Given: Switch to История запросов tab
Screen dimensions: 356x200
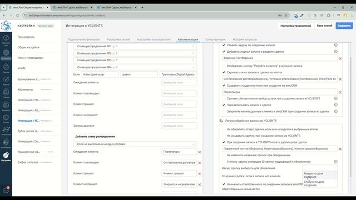Looking at the screenshot, I should tap(245, 39).
